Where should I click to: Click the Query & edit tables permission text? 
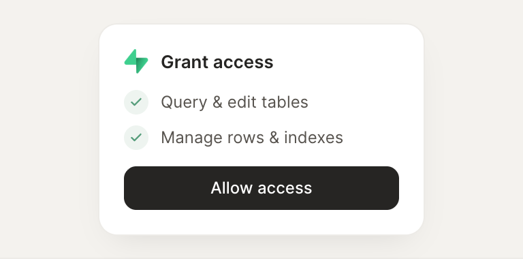tap(234, 102)
